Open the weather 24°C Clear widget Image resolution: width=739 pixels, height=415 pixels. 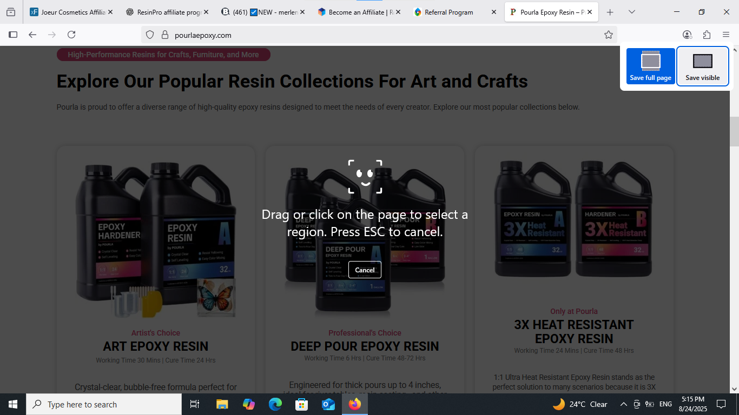pyautogui.click(x=580, y=404)
